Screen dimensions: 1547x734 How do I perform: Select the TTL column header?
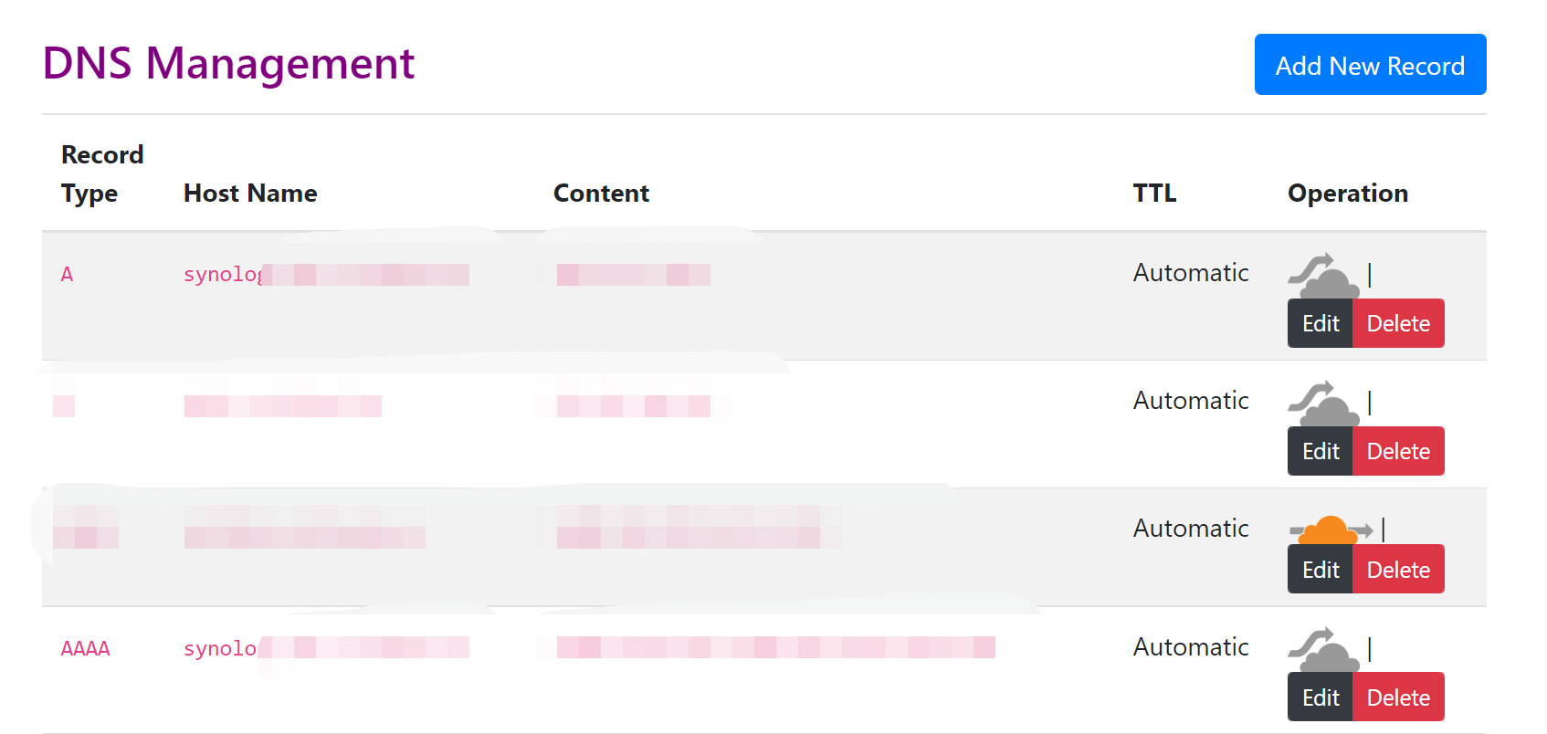click(1154, 193)
